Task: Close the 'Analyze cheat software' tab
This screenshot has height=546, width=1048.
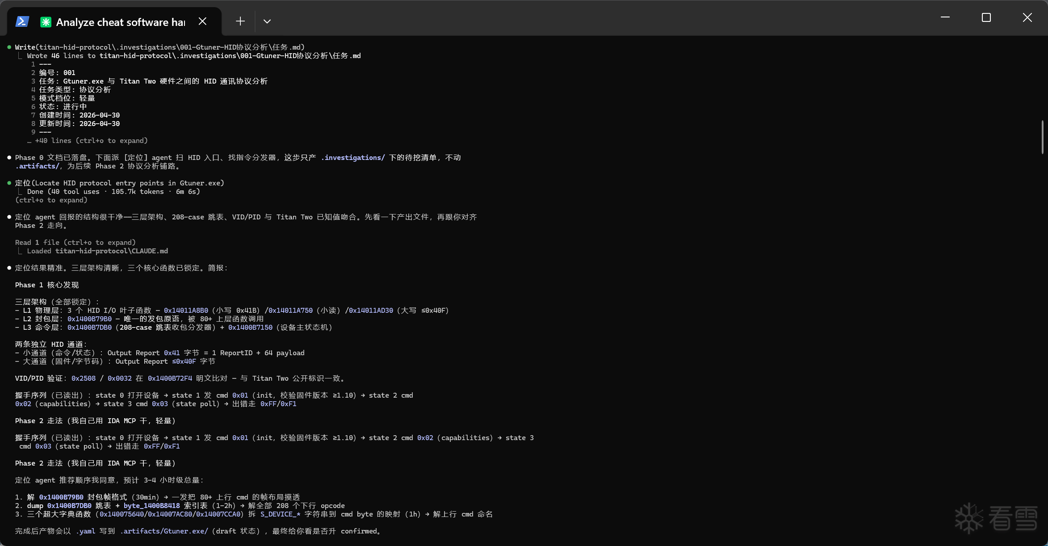Action: 202,21
